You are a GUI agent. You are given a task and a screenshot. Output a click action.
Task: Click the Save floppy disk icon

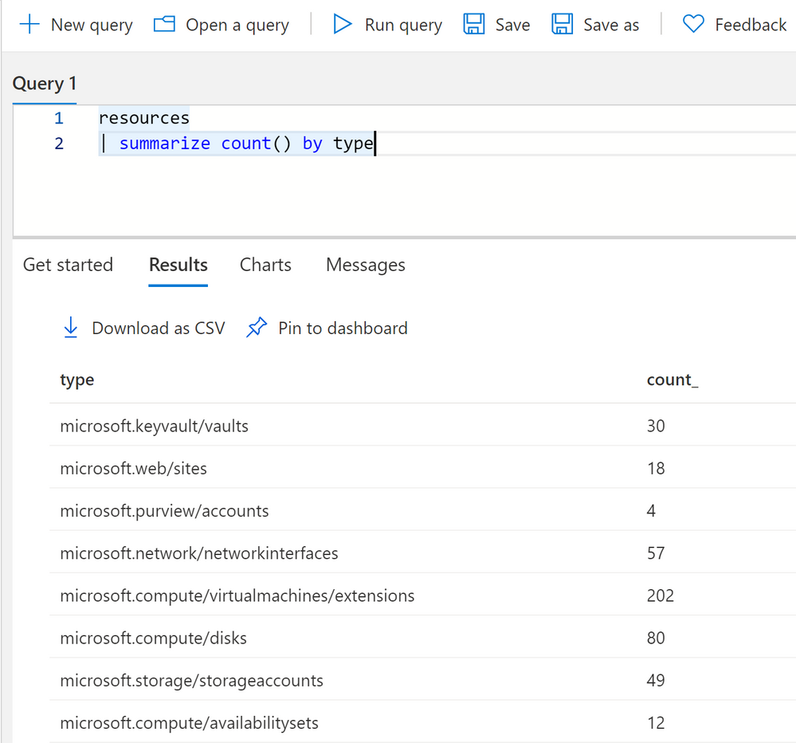[x=474, y=25]
